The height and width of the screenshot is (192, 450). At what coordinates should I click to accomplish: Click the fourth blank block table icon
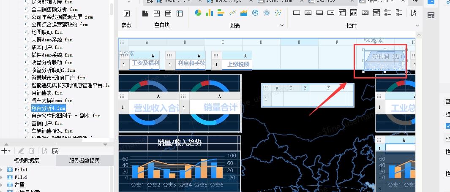pos(180,13)
